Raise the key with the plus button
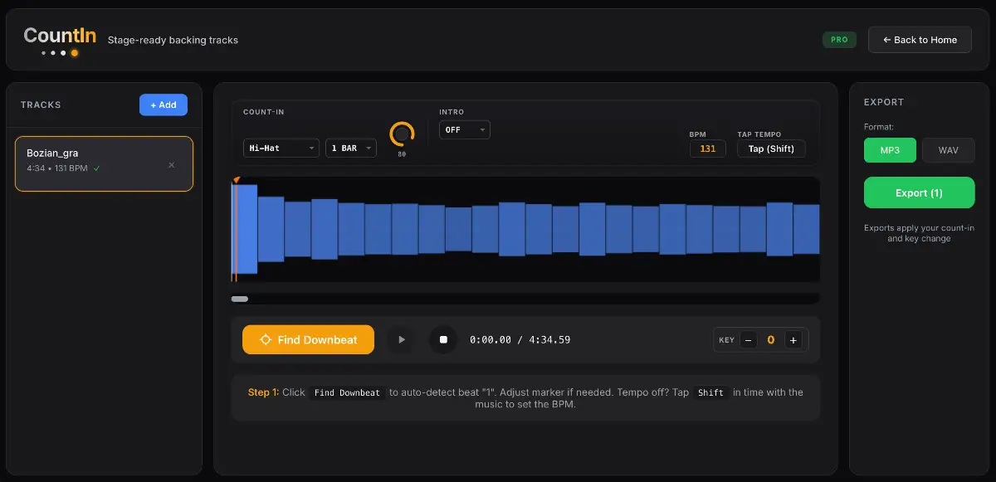The height and width of the screenshot is (482, 996). pos(793,340)
